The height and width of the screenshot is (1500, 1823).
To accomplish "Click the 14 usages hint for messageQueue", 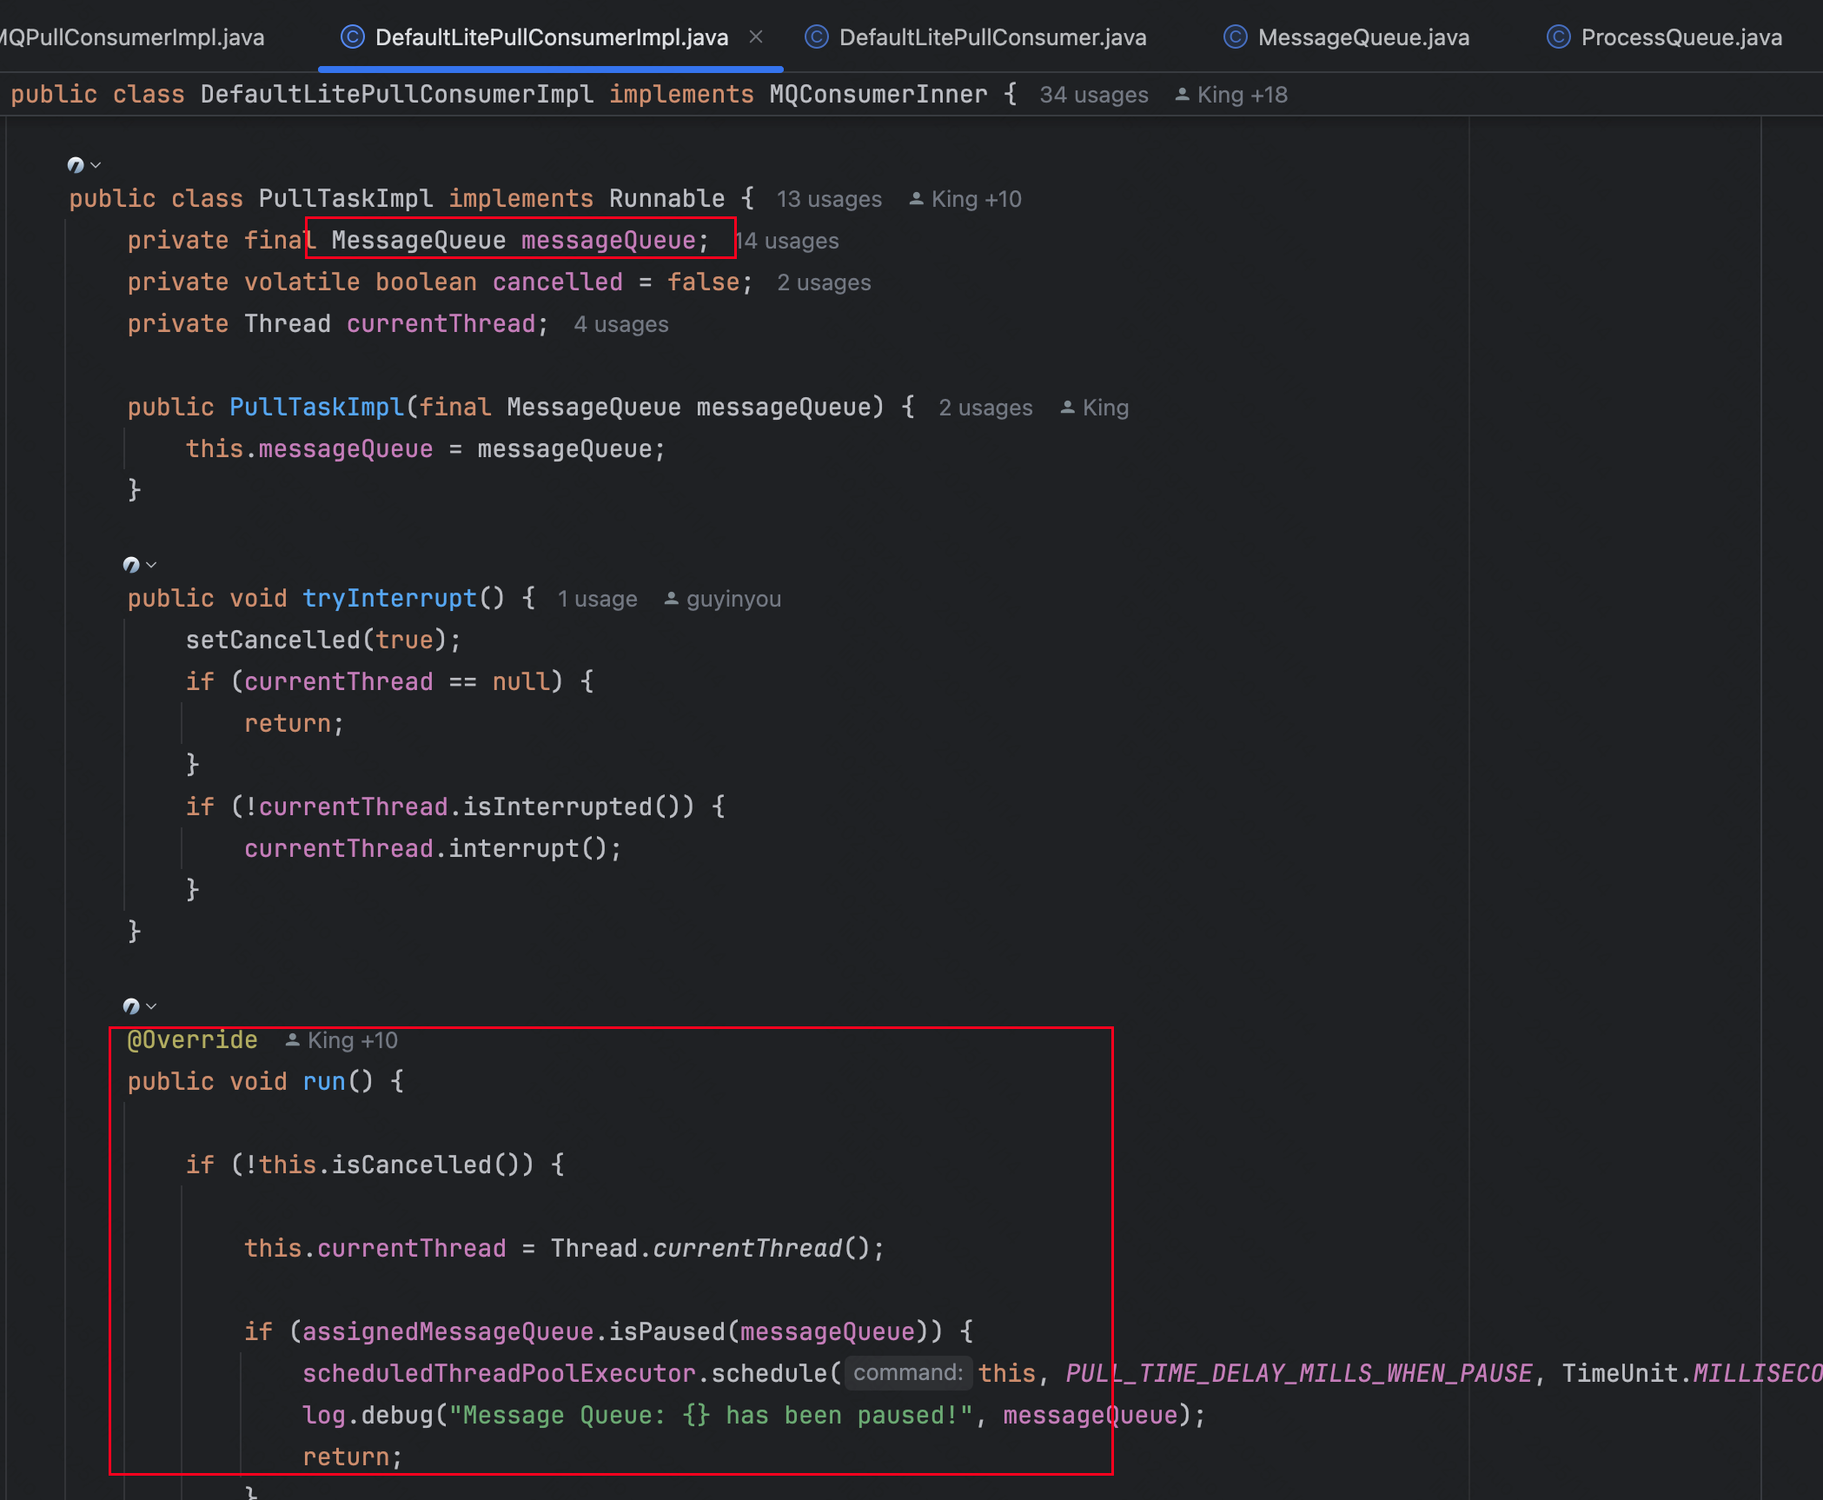I will (x=787, y=241).
